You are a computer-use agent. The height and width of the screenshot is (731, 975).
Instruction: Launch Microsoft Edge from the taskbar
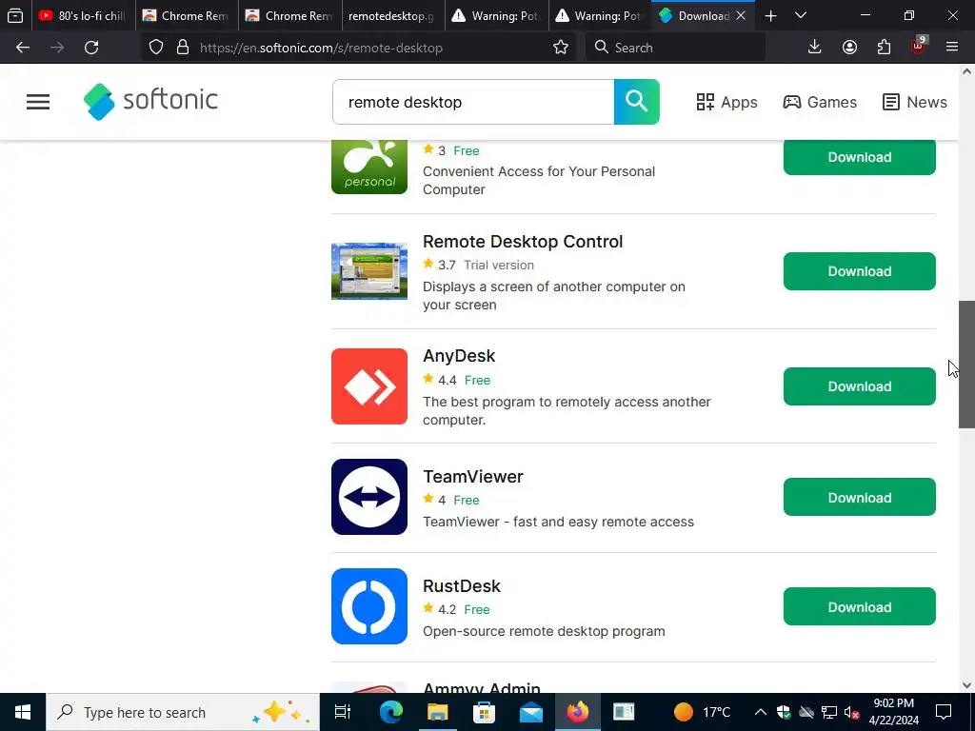pos(391,712)
